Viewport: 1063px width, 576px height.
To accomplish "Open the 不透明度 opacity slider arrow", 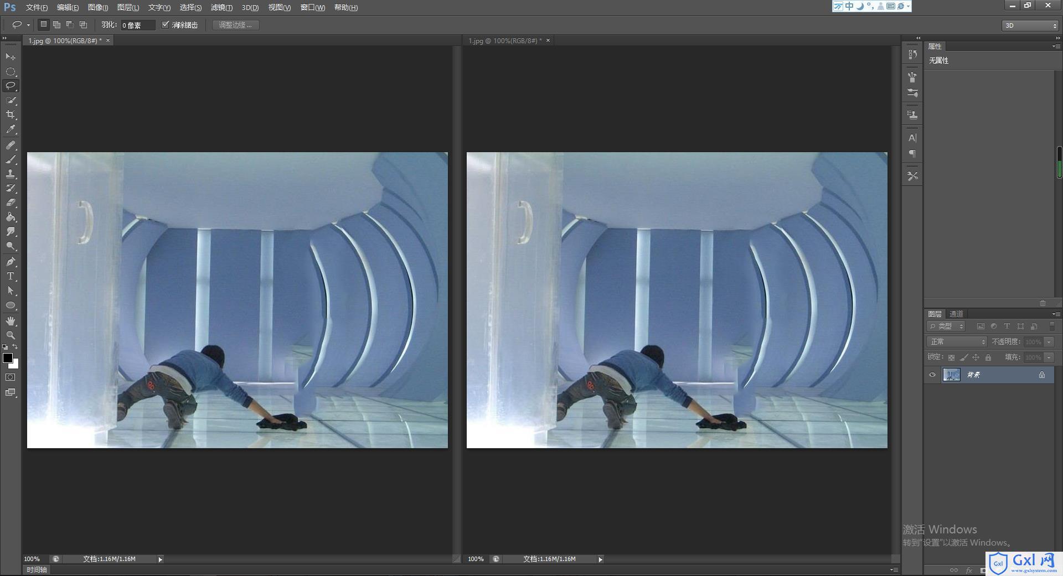I will point(1049,342).
